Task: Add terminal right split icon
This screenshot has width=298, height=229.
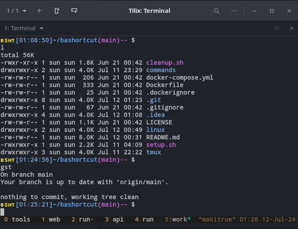Action: point(56,11)
